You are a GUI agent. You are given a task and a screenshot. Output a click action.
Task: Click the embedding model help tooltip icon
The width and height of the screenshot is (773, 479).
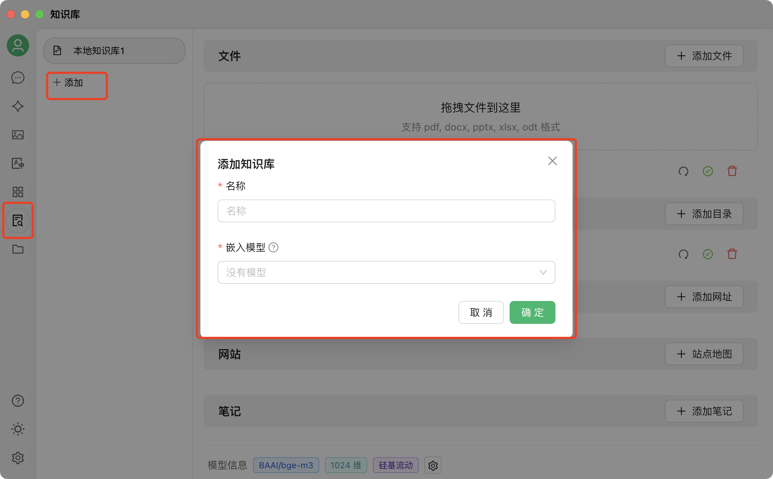(x=273, y=247)
